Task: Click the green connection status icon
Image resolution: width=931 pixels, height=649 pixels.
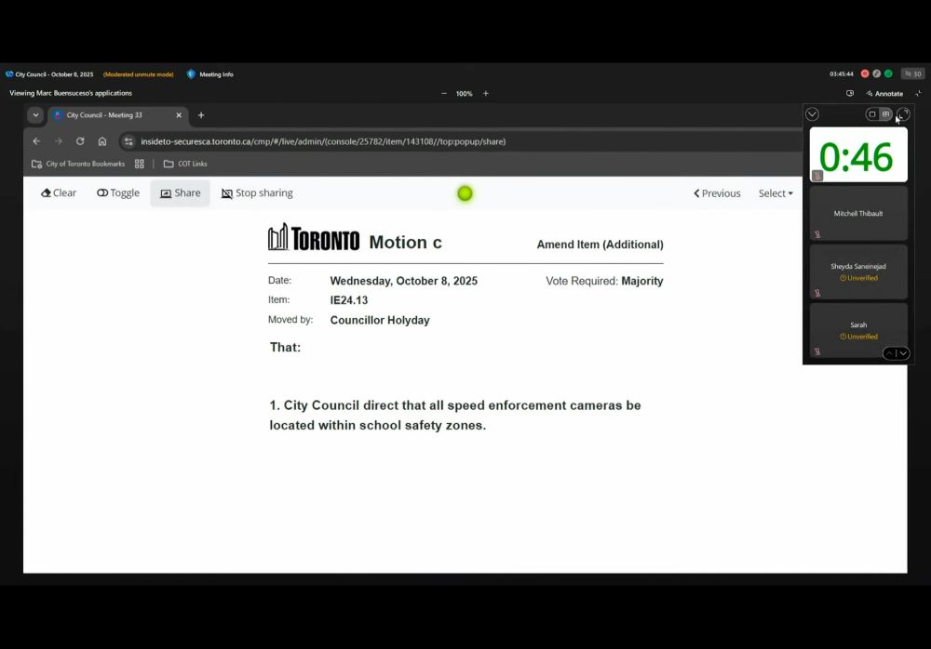Action: tap(888, 73)
